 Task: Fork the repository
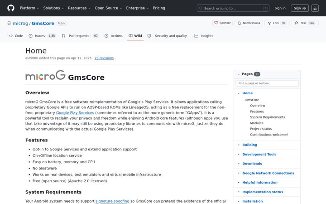(277, 23)
